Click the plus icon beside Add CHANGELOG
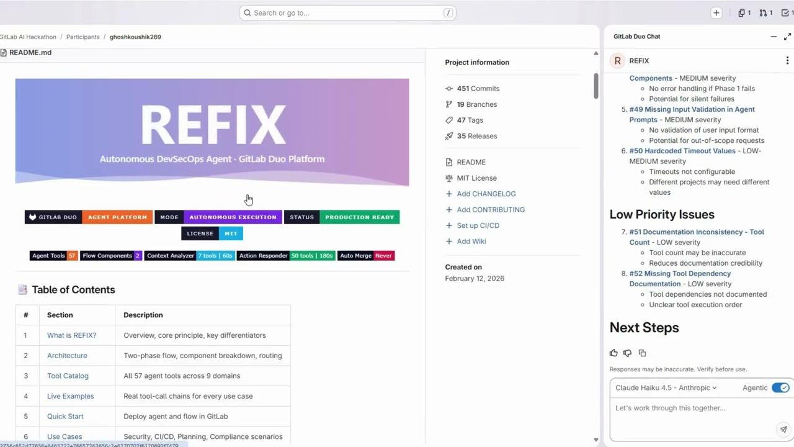794x447 pixels. (x=449, y=194)
